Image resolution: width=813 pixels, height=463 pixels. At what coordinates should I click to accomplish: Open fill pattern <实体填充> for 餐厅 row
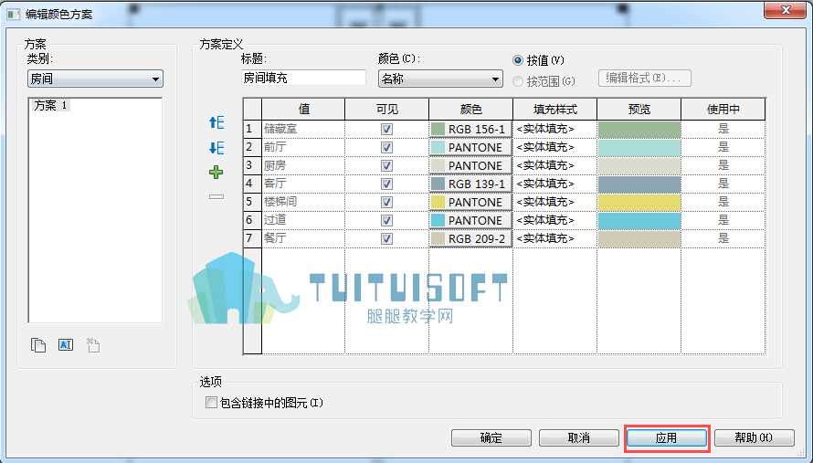tap(554, 238)
